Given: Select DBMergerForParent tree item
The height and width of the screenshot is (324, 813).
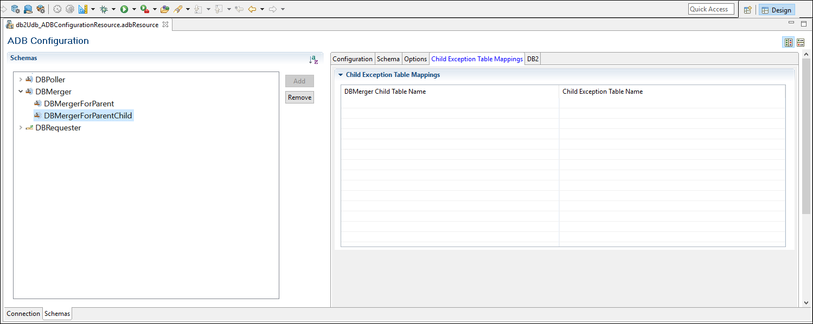Looking at the screenshot, I should coord(79,103).
